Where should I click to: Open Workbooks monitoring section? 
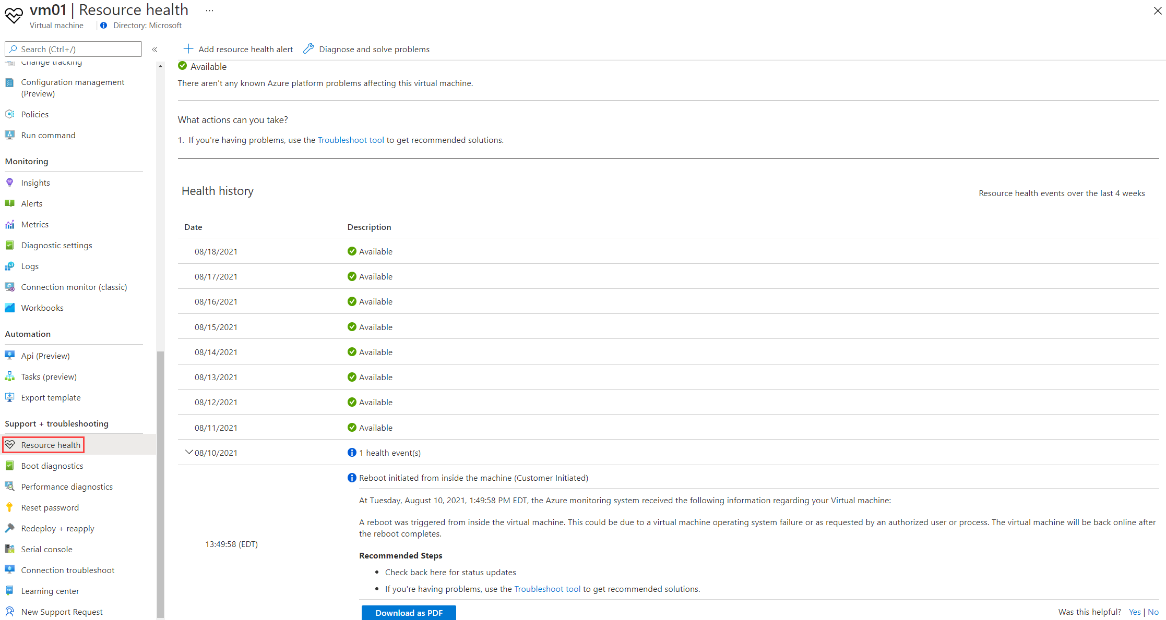pyautogui.click(x=42, y=308)
